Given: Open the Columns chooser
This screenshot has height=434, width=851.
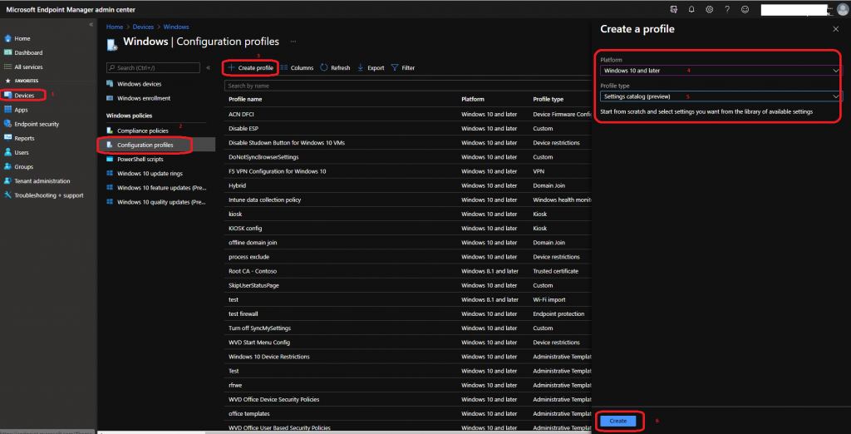Looking at the screenshot, I should point(297,68).
